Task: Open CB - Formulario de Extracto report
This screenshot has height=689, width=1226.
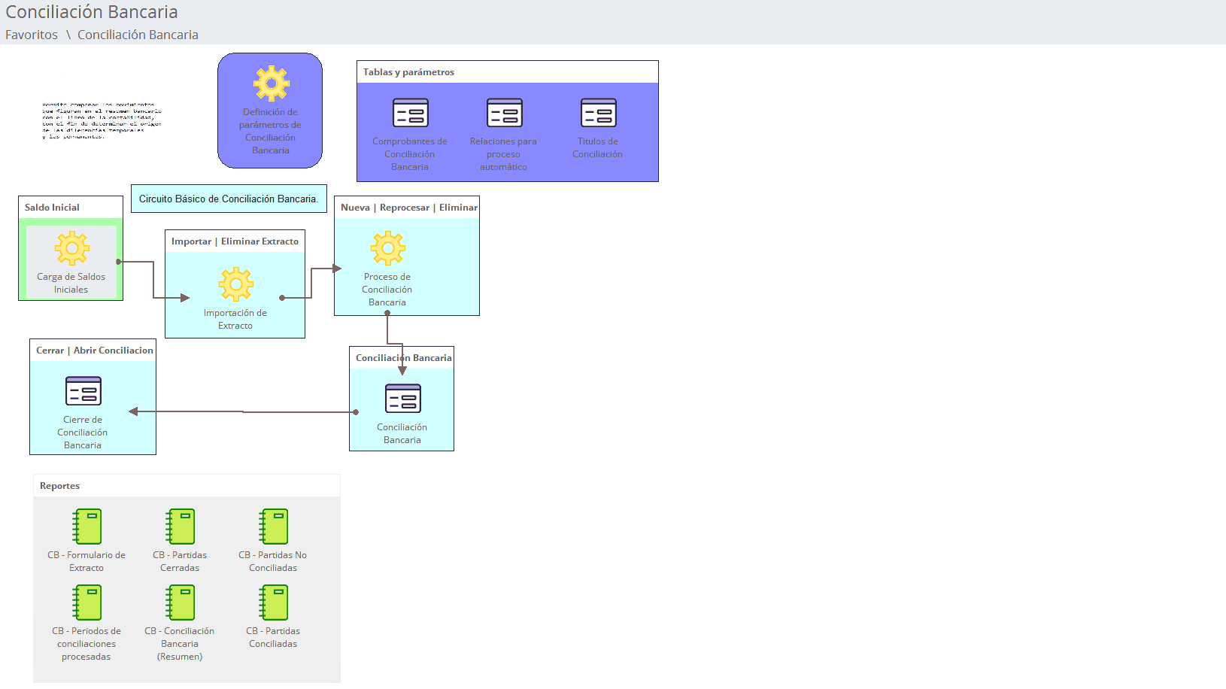Action: coord(87,527)
